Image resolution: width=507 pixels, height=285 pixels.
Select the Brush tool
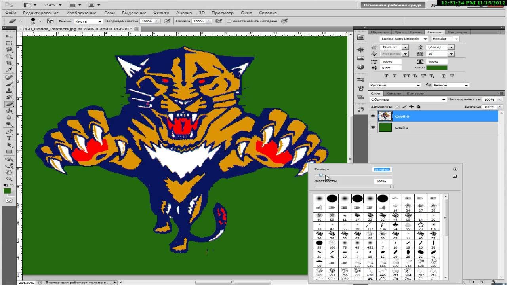pyautogui.click(x=9, y=84)
